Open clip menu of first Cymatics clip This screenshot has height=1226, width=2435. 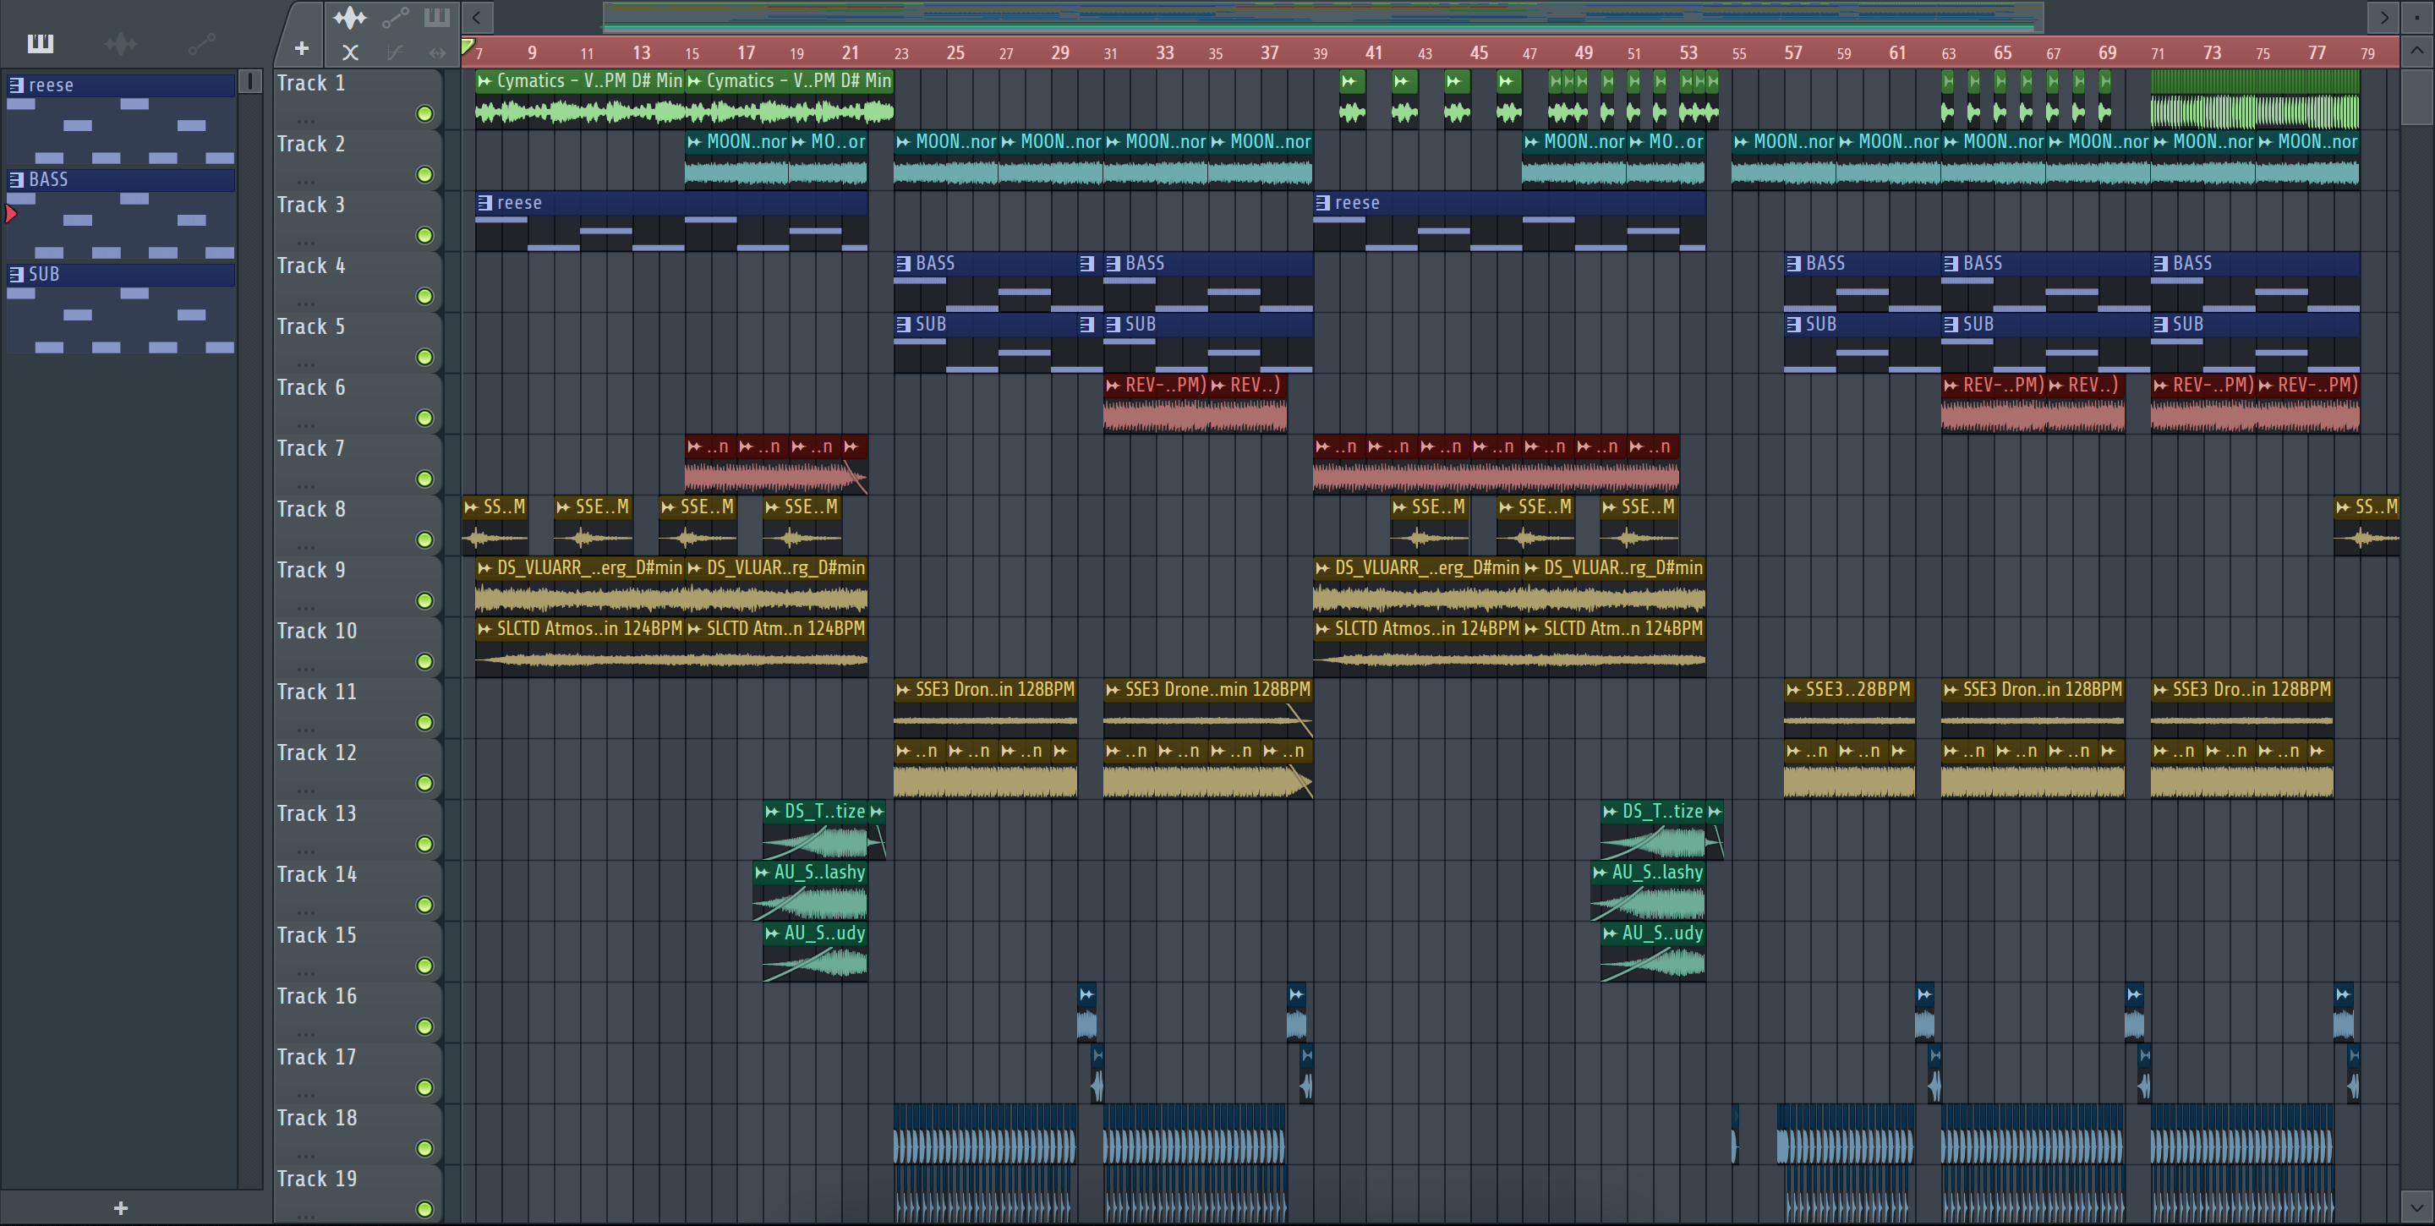(485, 81)
